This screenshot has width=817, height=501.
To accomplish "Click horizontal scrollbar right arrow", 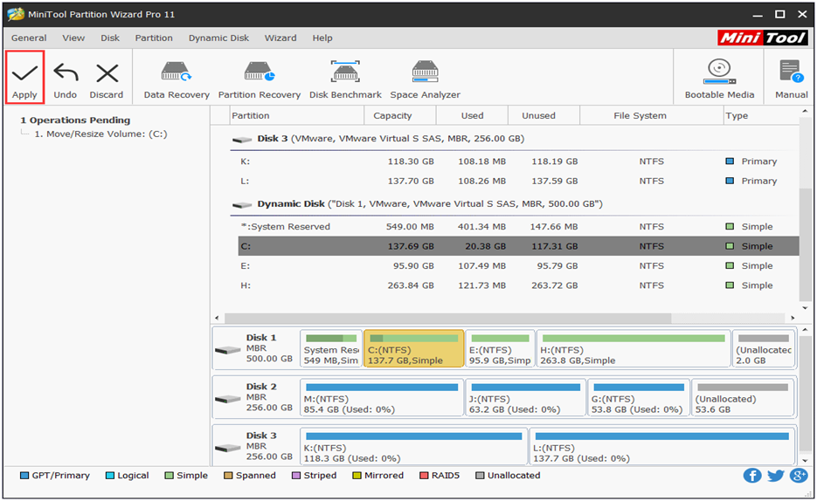I will tap(793, 318).
